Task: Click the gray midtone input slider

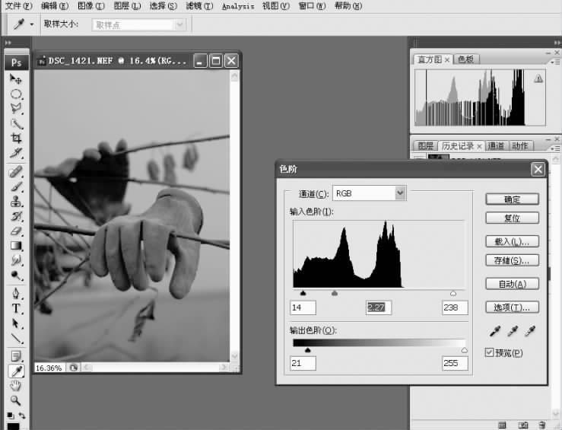Action: [334, 293]
